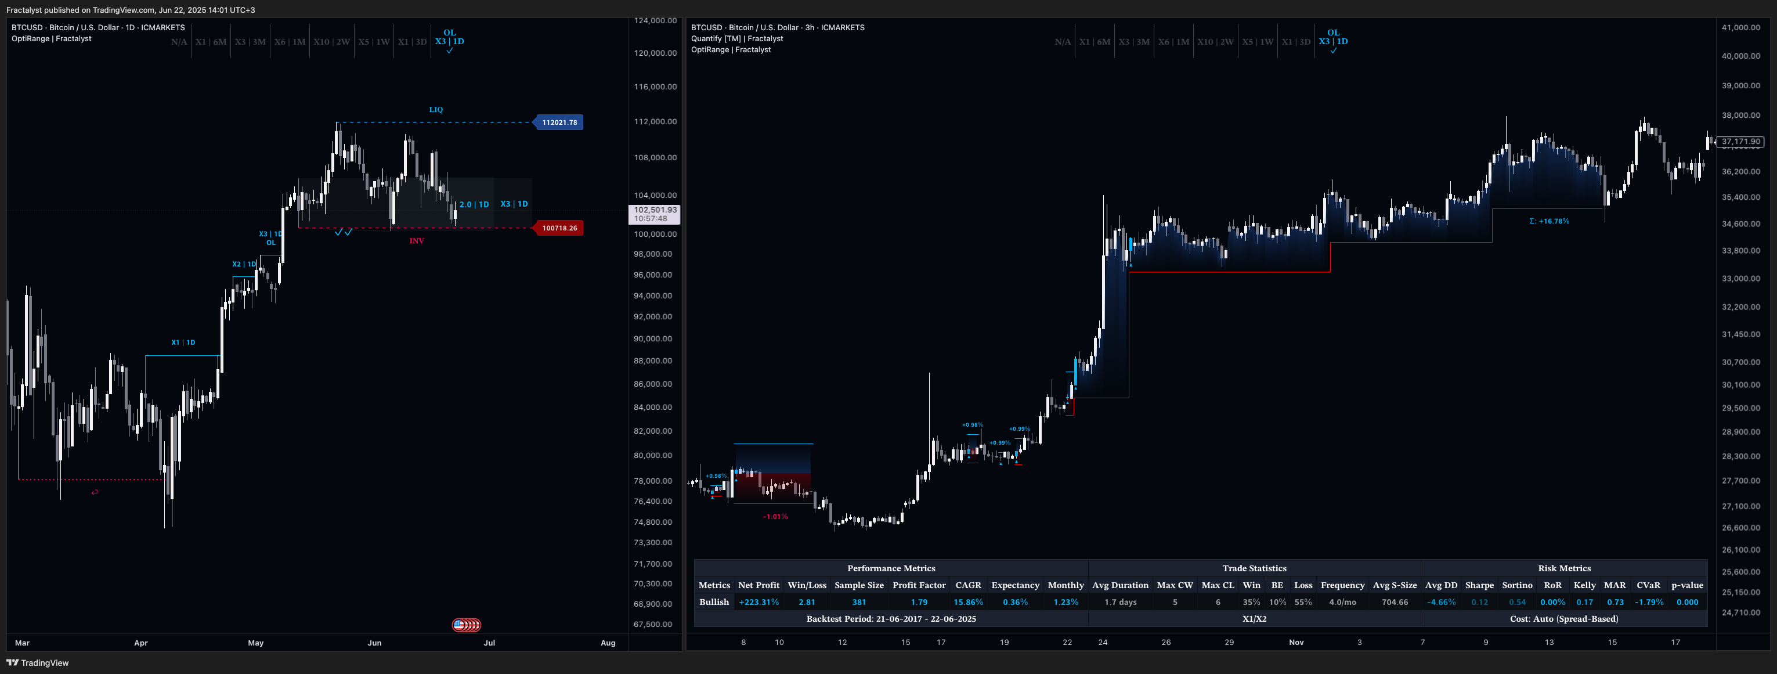
Task: Click X1 | 6M in daily chart header
Action: (211, 41)
